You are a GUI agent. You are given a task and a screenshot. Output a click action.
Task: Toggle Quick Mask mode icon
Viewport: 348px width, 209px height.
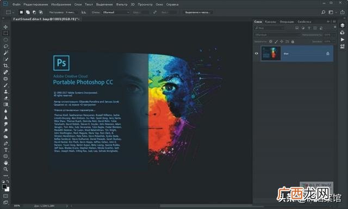click(6, 196)
